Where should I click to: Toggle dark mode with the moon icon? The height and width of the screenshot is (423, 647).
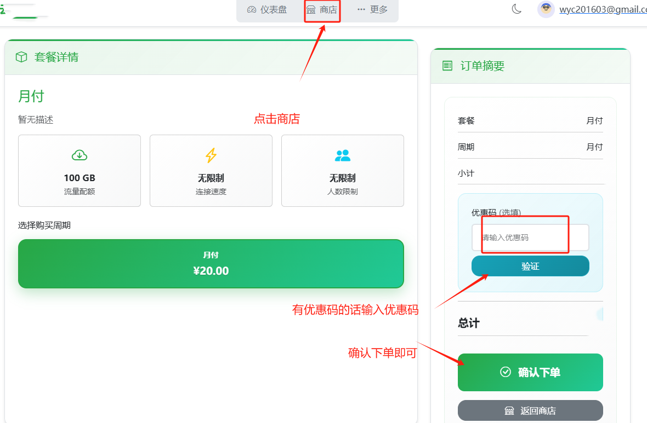point(516,9)
